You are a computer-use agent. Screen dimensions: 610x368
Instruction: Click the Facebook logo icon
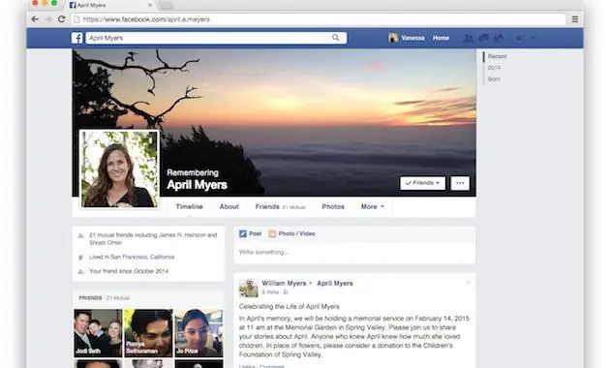(x=77, y=38)
